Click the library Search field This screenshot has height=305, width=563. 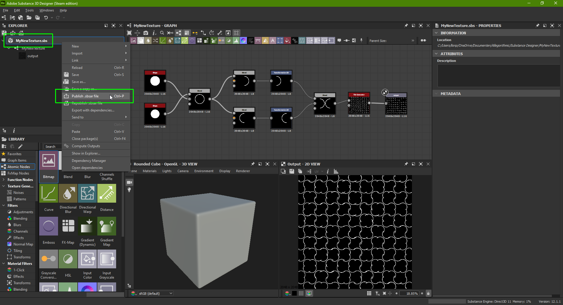53,147
